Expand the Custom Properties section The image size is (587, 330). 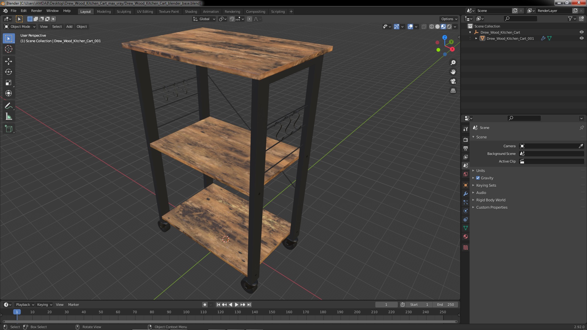point(492,207)
